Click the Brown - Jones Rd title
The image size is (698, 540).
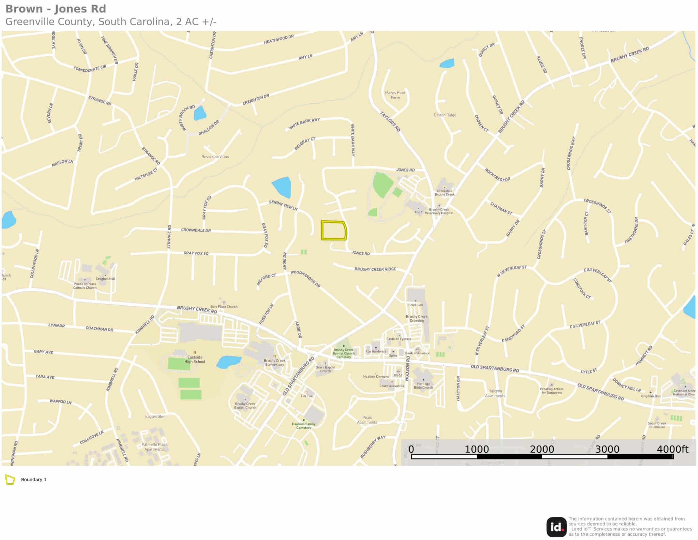56,9
